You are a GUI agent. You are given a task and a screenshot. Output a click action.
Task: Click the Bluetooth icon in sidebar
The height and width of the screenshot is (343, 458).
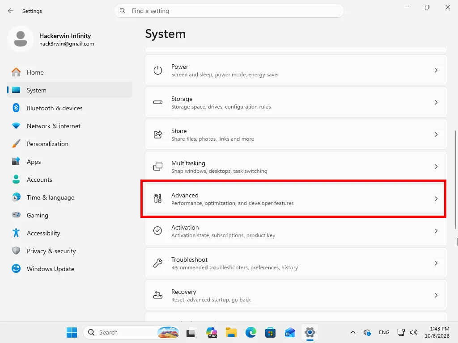[16, 108]
